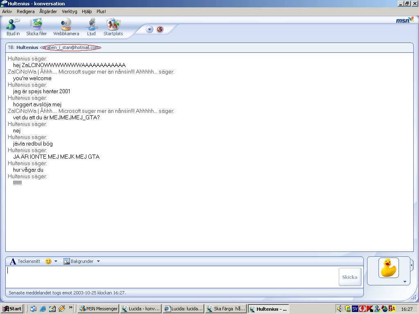Click the message 'jag är spejs hanter 2001'
The width and height of the screenshot is (419, 314).
(42, 91)
